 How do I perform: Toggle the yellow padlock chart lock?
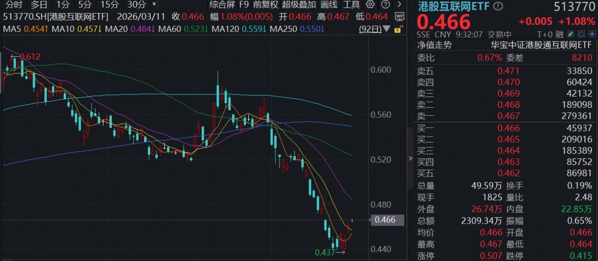point(398,29)
